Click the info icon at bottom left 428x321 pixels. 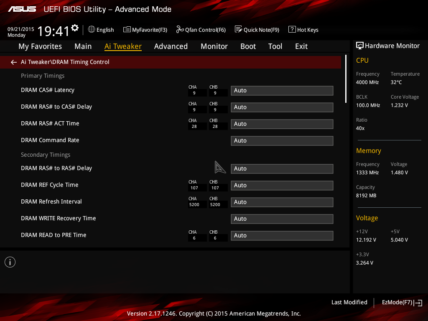10,262
